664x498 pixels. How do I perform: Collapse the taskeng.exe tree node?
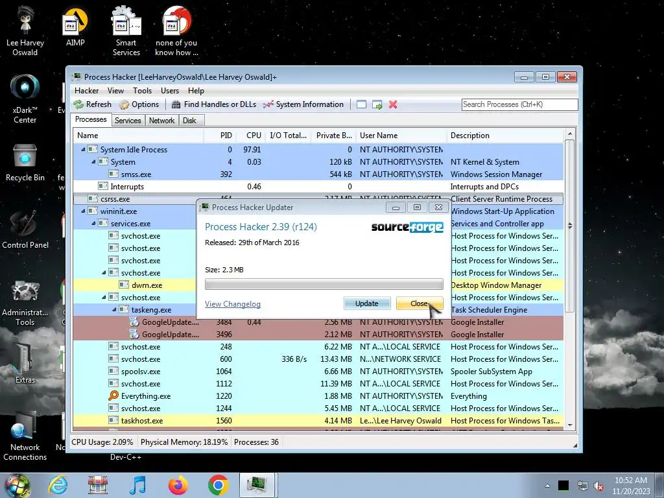tap(114, 309)
